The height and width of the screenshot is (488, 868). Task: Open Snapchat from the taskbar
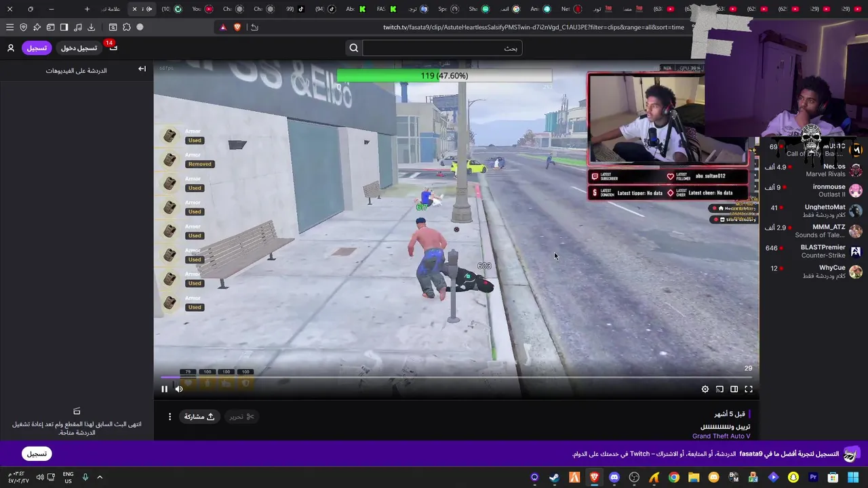point(793,477)
